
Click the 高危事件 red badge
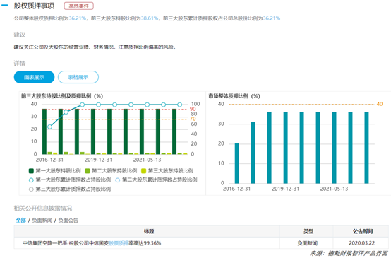pyautogui.click(x=78, y=6)
